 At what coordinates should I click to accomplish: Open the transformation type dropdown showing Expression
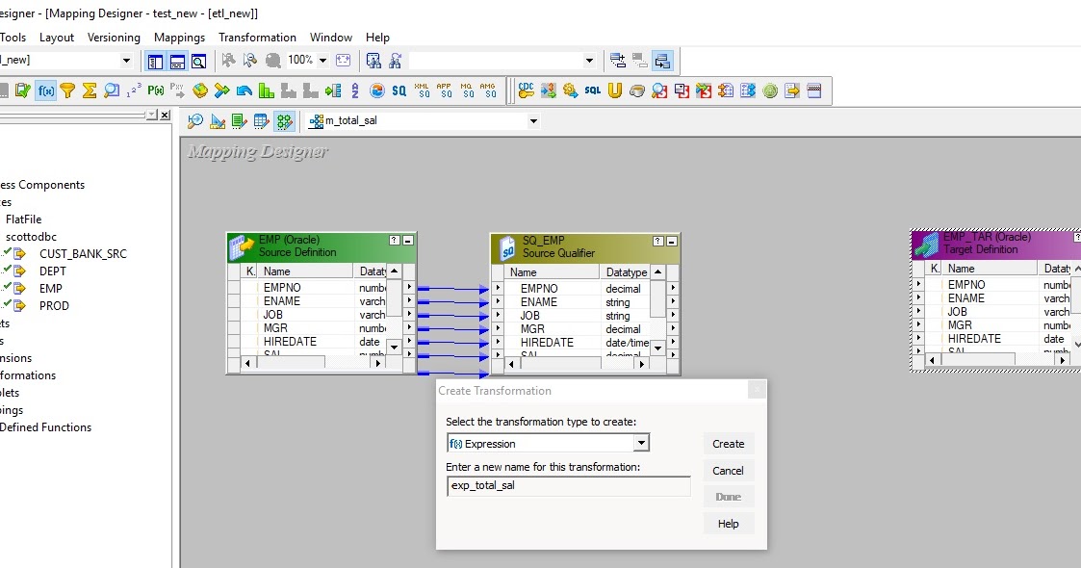(641, 442)
